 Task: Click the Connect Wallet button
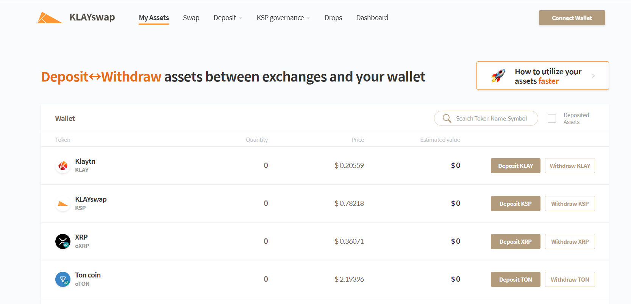(572, 18)
